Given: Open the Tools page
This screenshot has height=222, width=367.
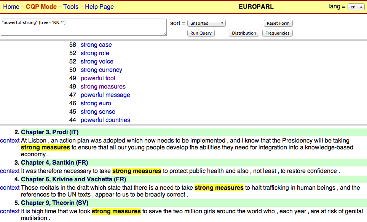Looking at the screenshot, I should [71, 7].
